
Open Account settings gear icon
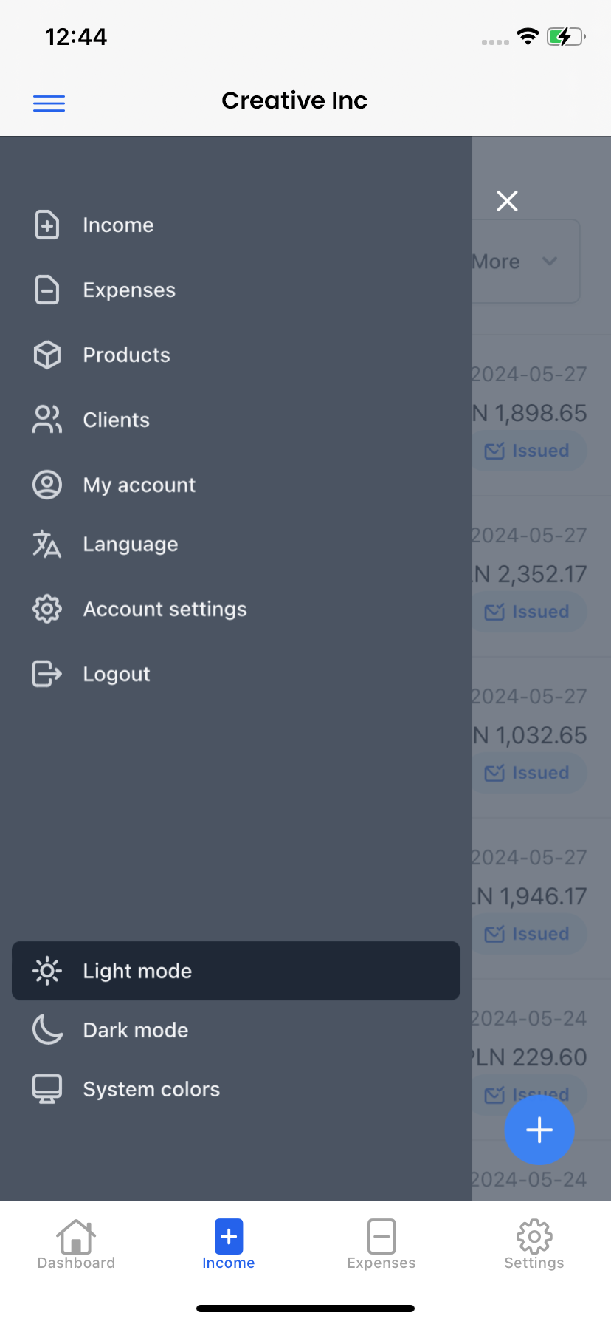coord(47,609)
